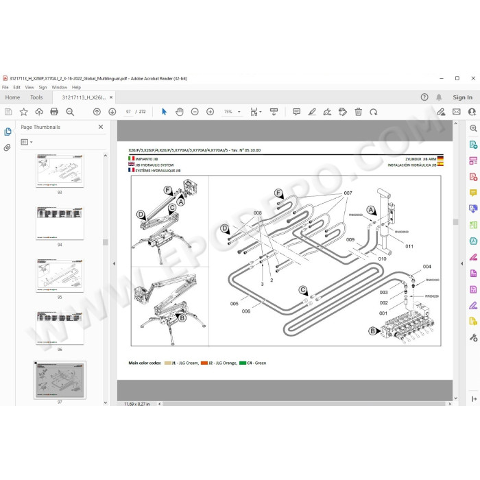The width and height of the screenshot is (480, 480).
Task: Click the search tools magnifier in right pane
Action: point(473,128)
